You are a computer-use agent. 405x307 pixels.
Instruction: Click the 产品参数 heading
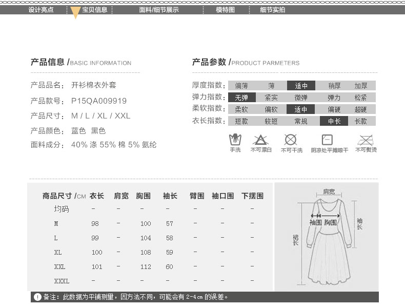[x=209, y=62]
